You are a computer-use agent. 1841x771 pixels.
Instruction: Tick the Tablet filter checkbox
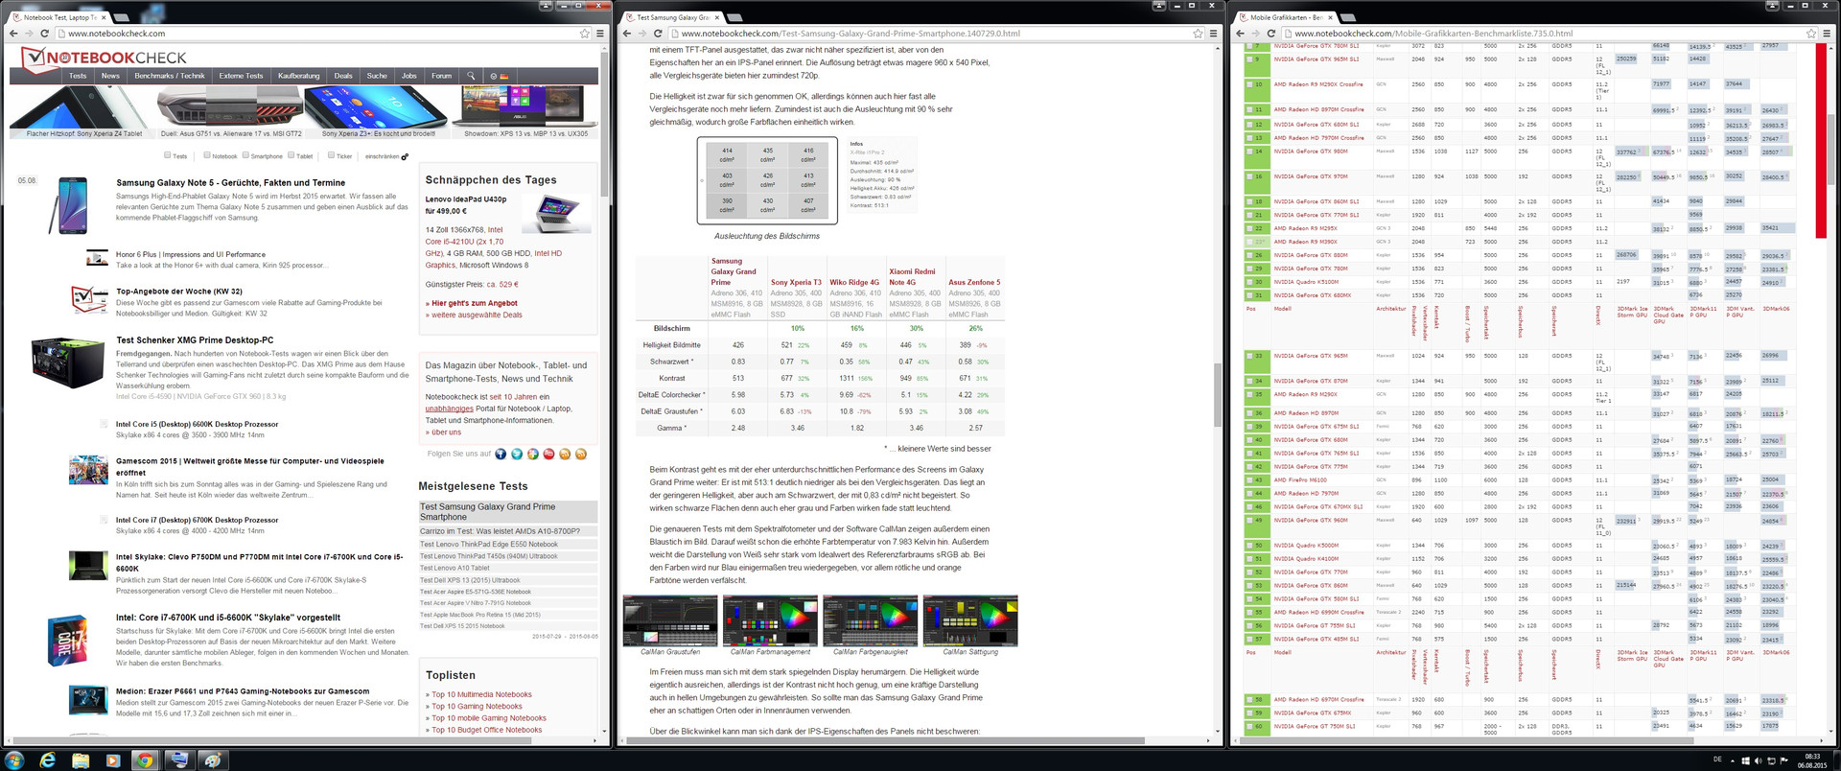point(291,155)
